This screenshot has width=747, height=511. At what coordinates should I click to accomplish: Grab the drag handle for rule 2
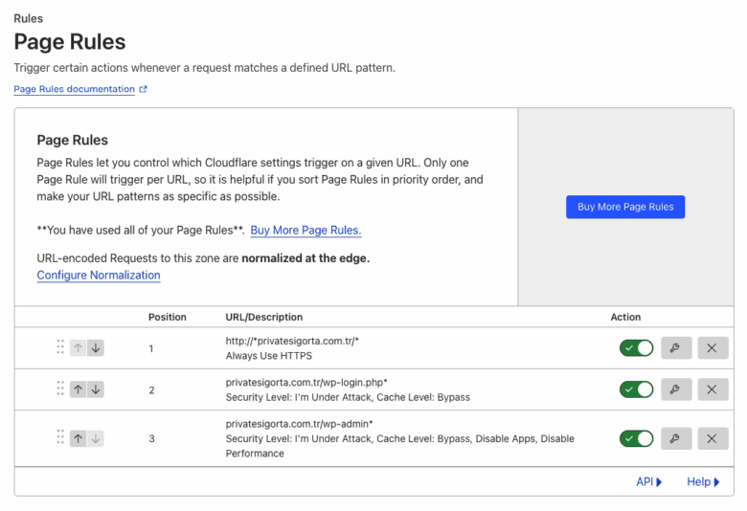(x=60, y=389)
